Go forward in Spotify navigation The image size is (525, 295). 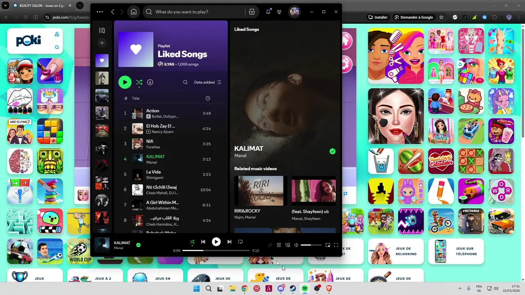(122, 12)
